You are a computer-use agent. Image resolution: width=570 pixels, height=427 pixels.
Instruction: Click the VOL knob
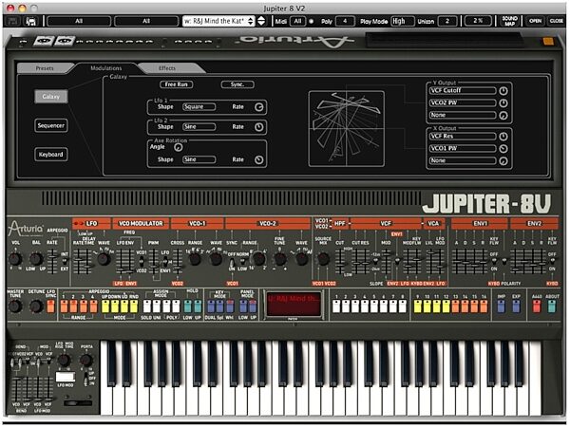click(x=15, y=259)
